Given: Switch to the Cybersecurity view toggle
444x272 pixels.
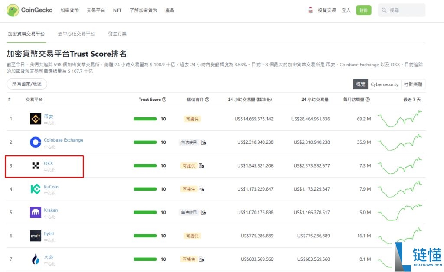Looking at the screenshot, I should click(x=385, y=84).
